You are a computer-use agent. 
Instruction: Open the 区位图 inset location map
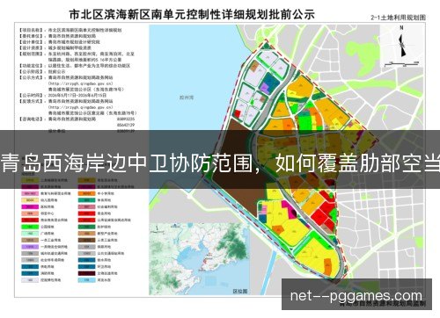point(199,258)
